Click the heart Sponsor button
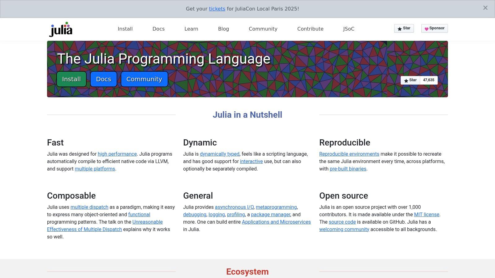Screen dimensions: 495x278 [434, 28]
